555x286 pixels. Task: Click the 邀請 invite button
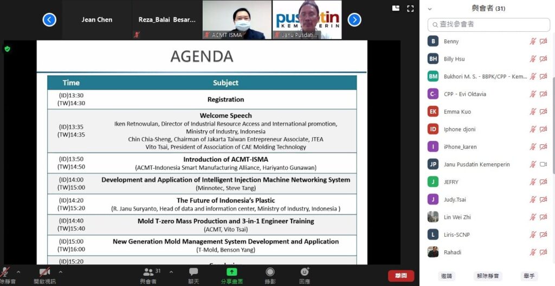(447, 276)
